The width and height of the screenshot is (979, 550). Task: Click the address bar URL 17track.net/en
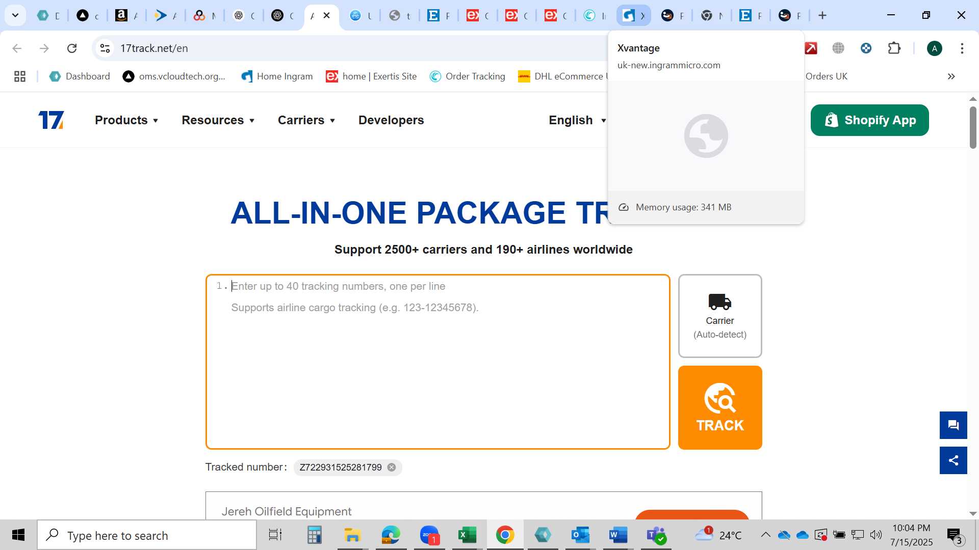point(154,48)
